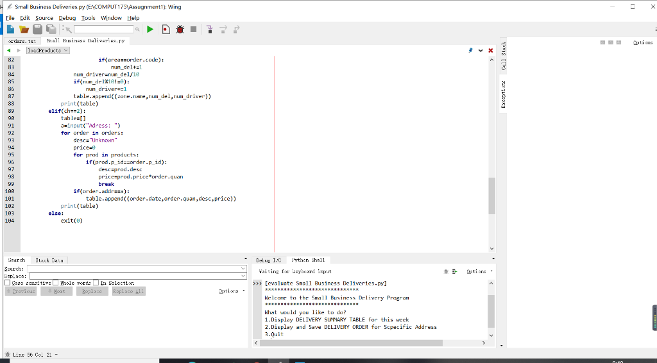Viewport: 657px width, 363px height.
Task: Open the Exceptions vertical tab
Action: pyautogui.click(x=503, y=94)
